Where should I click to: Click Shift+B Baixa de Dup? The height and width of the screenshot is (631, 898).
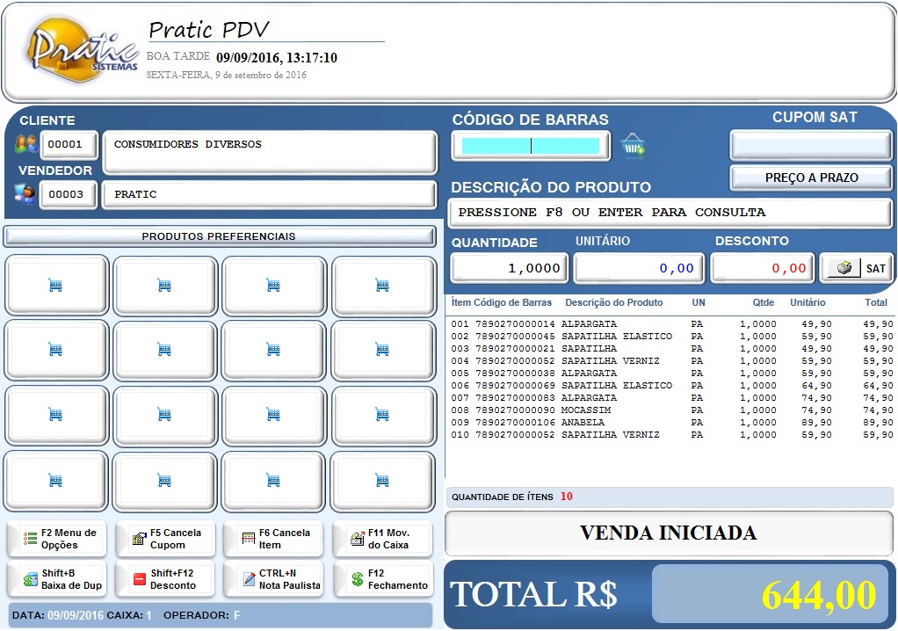[57, 579]
